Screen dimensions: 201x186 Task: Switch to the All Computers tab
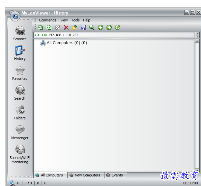click(50, 175)
